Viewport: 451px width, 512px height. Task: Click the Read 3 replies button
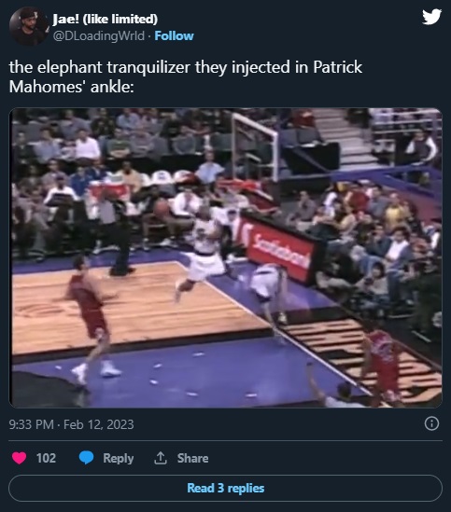(225, 488)
